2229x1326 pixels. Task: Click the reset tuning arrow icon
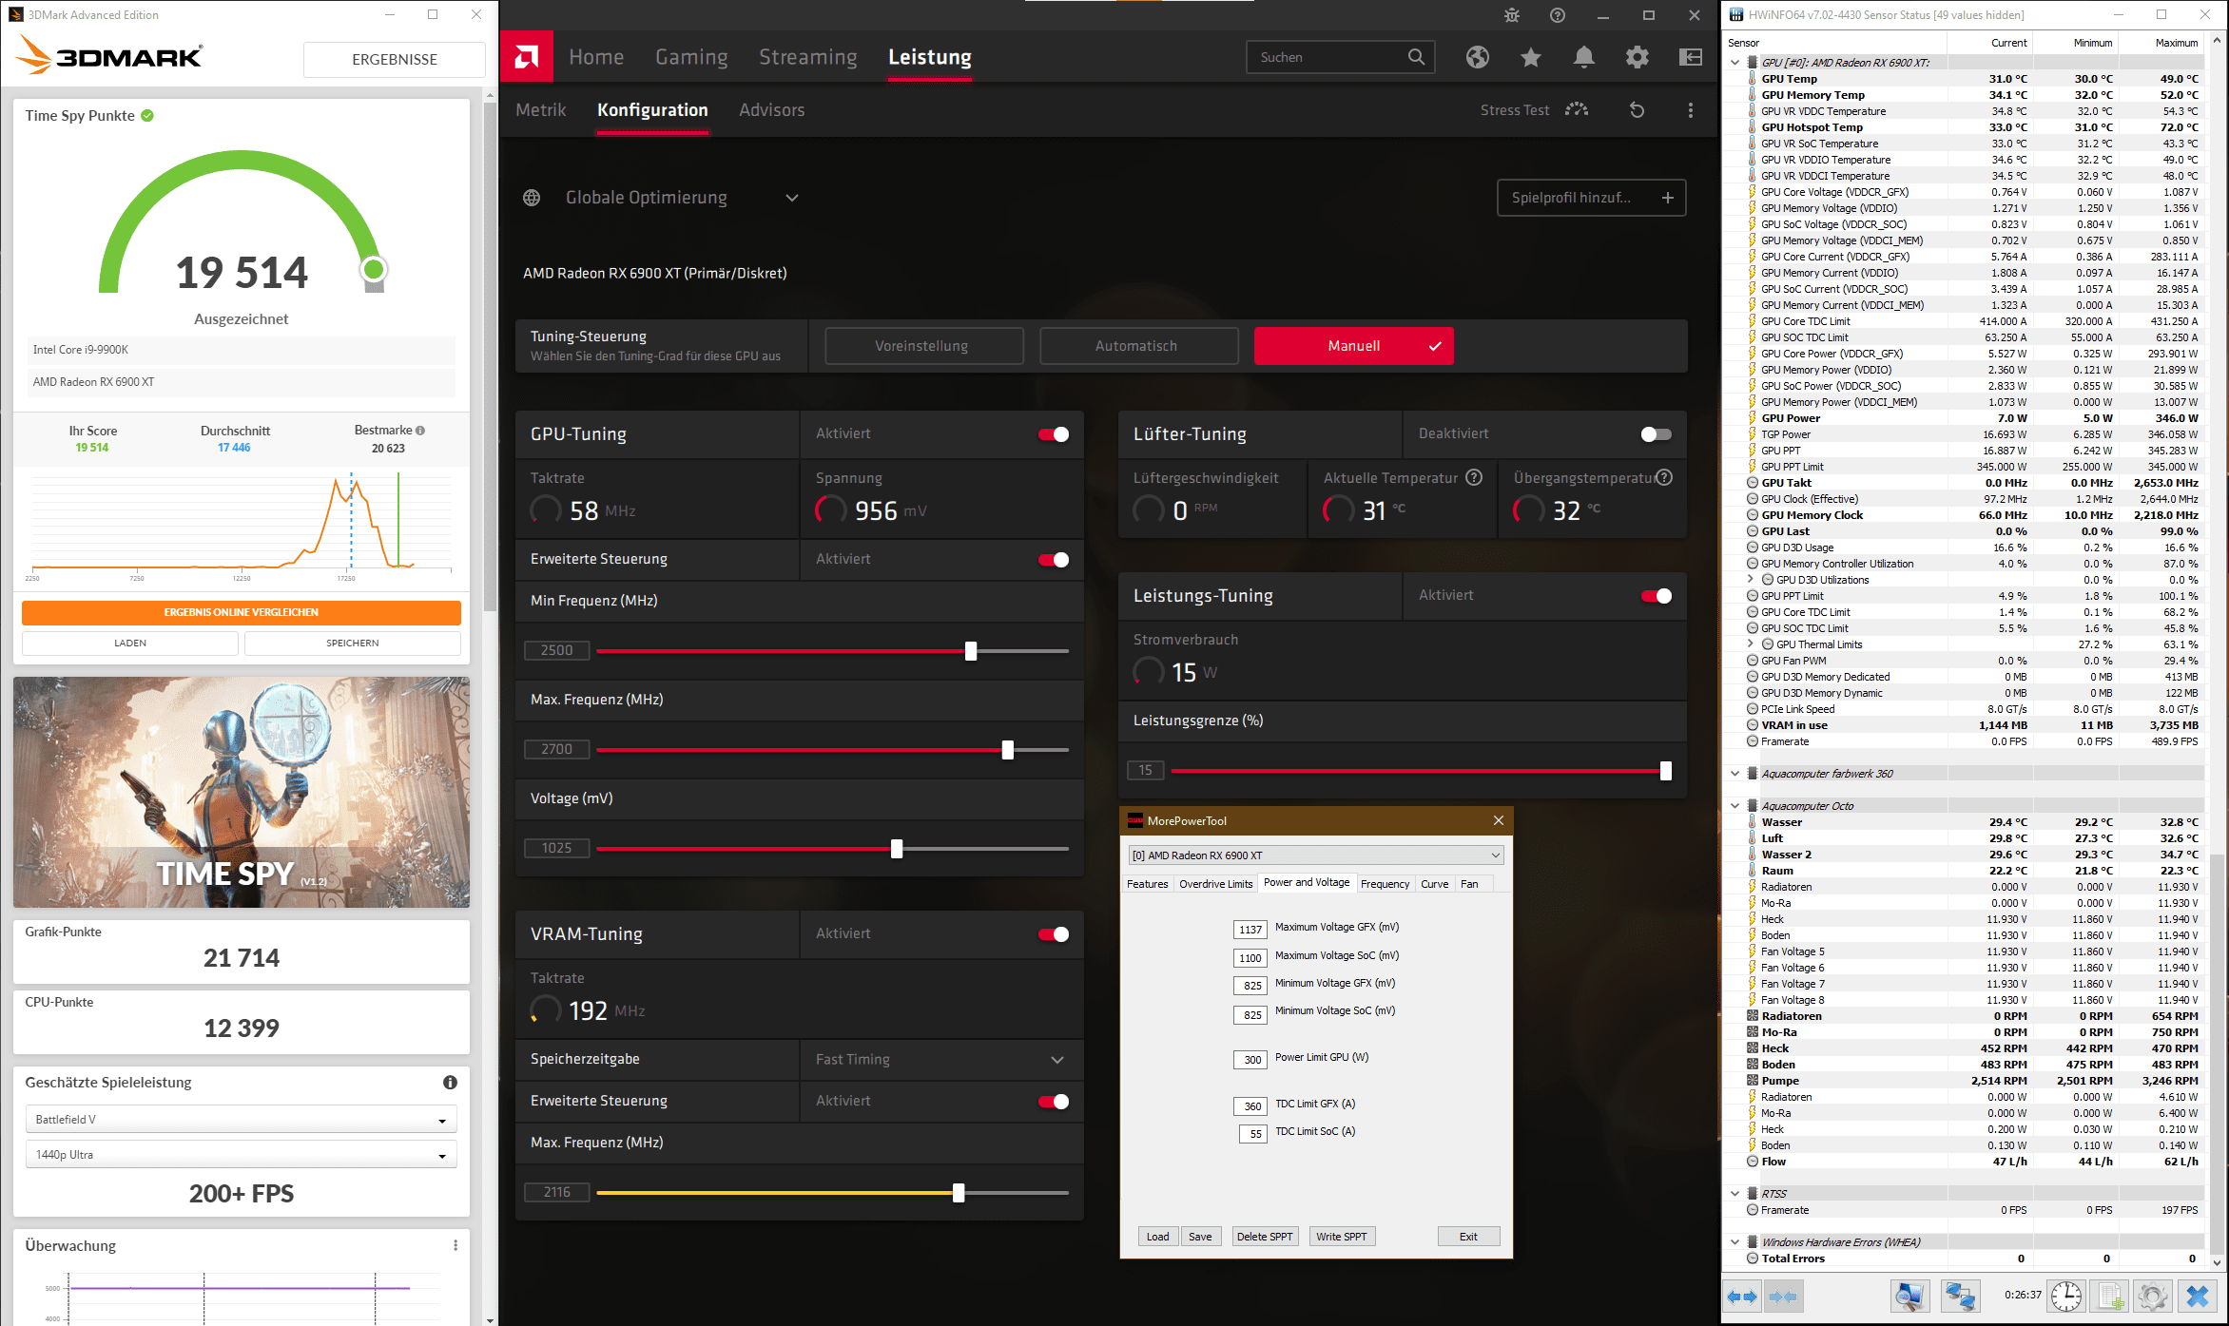1637,110
